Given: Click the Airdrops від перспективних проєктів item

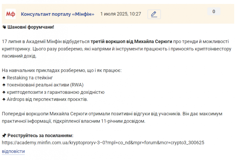Looking at the screenshot, I should 47,99.
